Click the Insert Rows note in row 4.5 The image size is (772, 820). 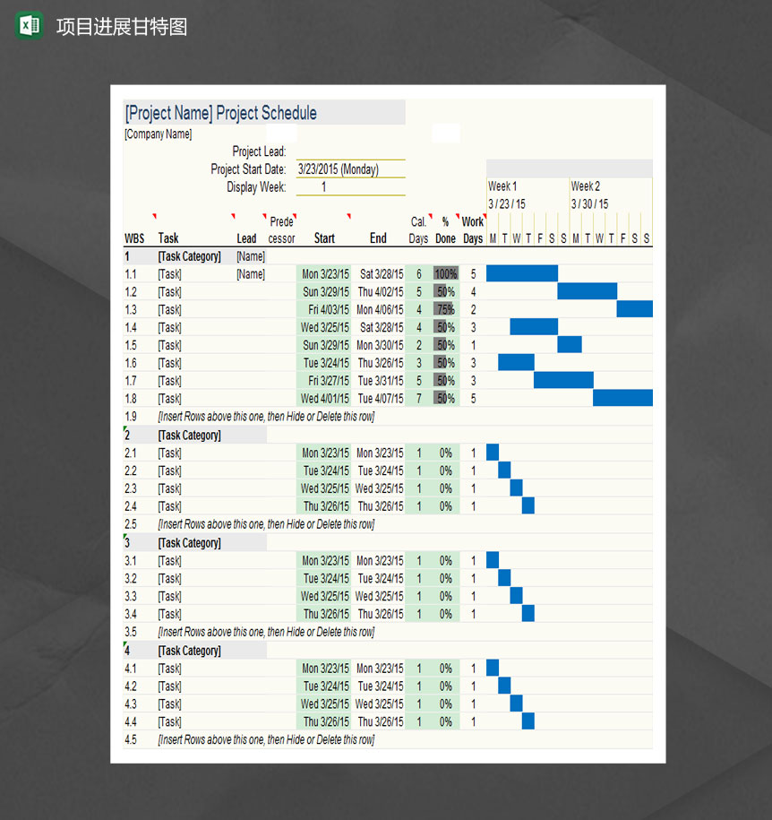(266, 740)
